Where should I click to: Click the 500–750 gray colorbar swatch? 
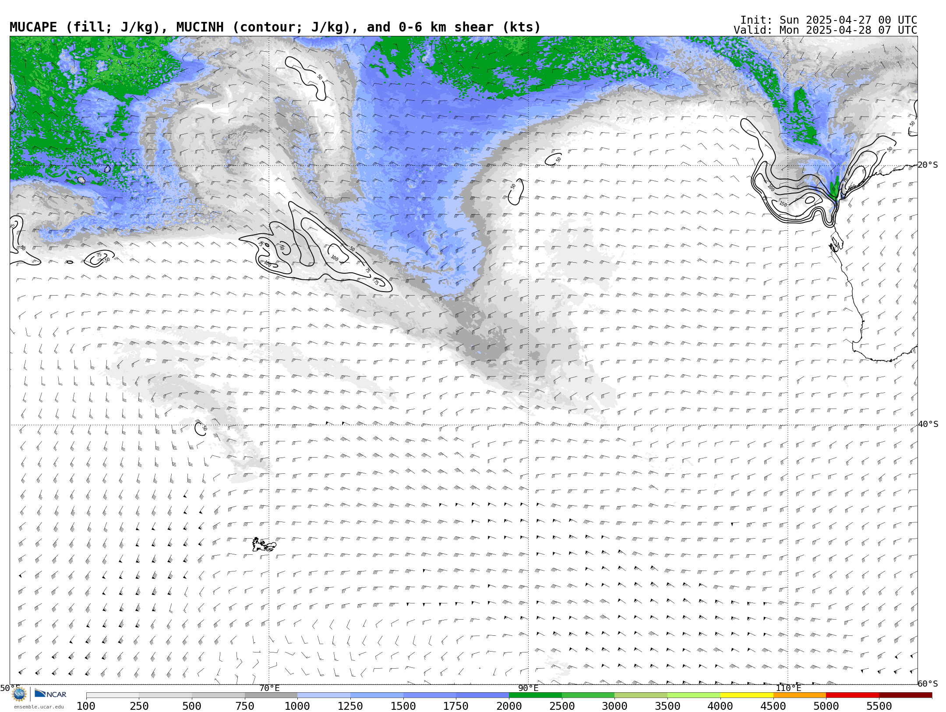(218, 695)
